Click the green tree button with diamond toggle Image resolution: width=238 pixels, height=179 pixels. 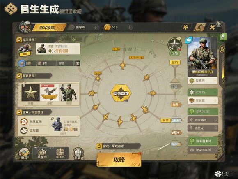203,112
